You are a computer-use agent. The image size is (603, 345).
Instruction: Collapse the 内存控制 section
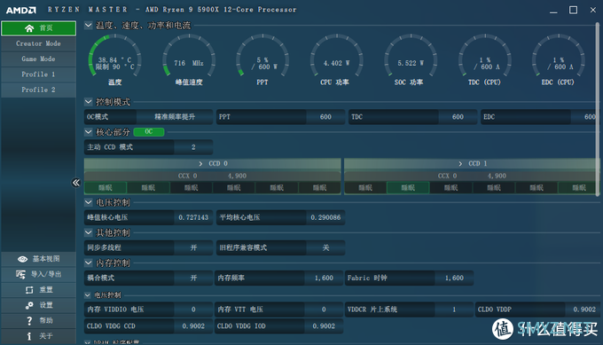[89, 263]
